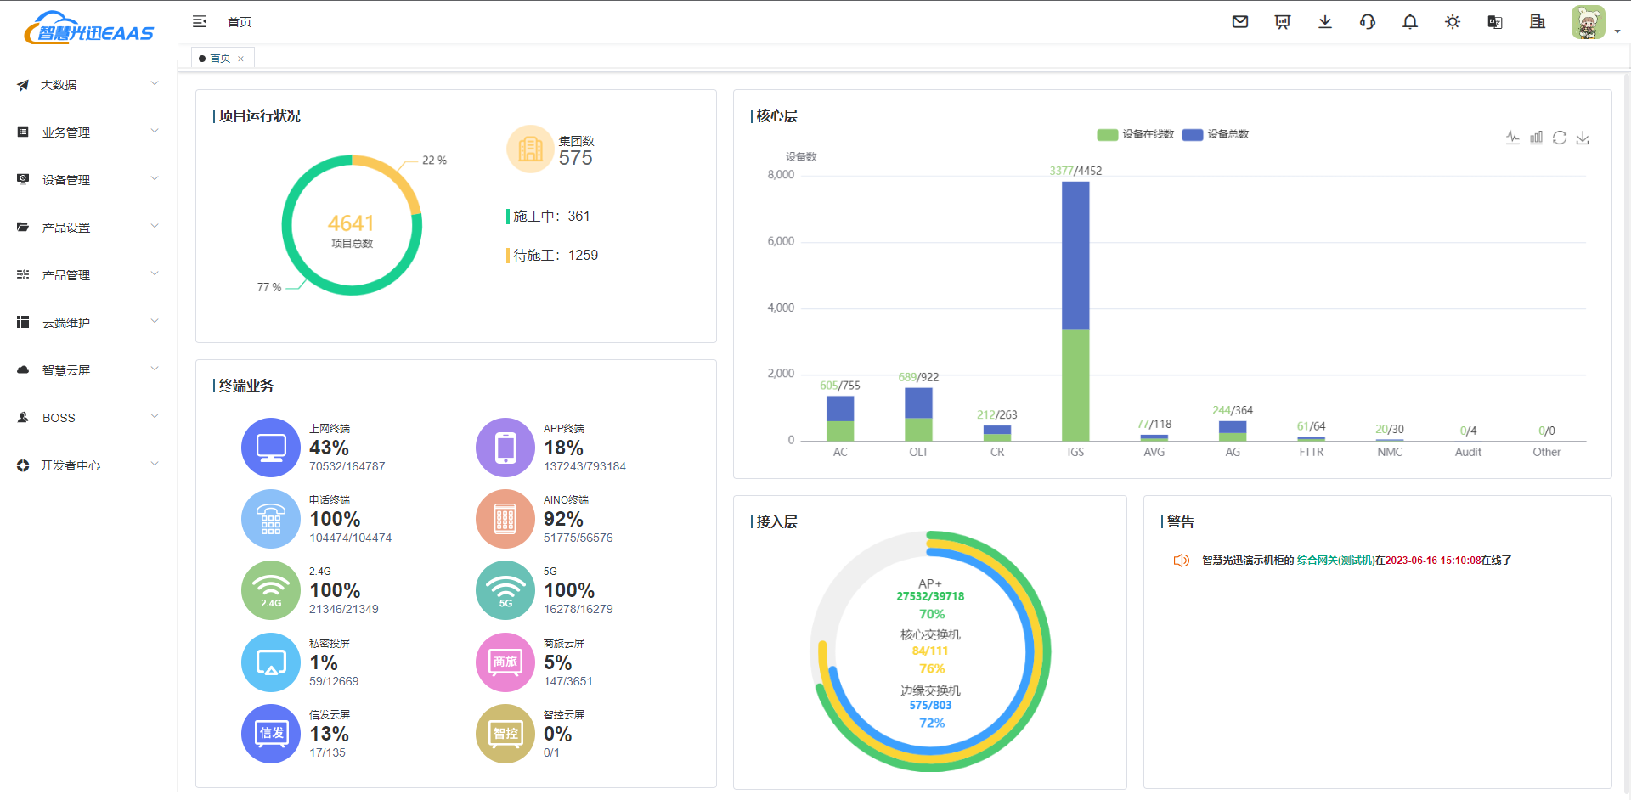Expand the 设备管理 sidebar menu
1631x800 pixels.
(x=85, y=180)
